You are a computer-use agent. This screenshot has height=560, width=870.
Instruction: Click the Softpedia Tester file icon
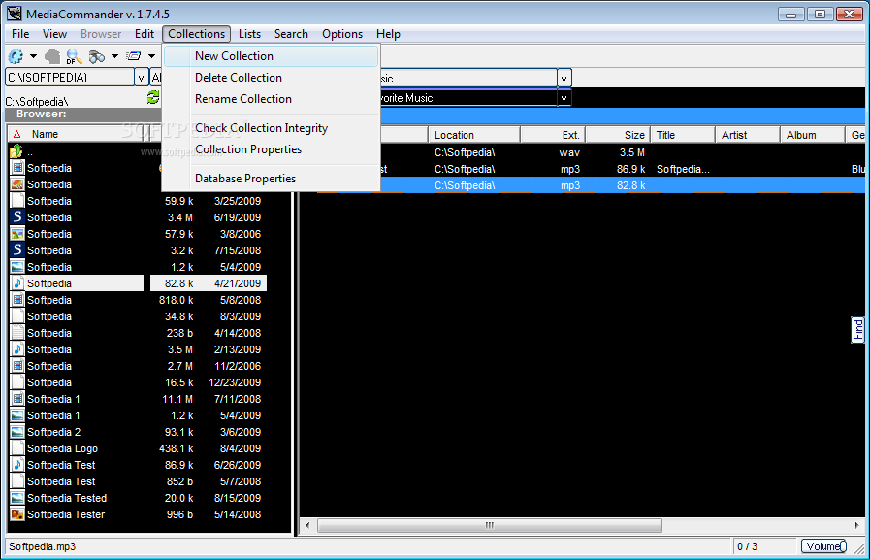click(17, 514)
